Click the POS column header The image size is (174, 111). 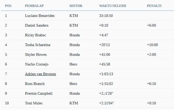click(x=8, y=6)
